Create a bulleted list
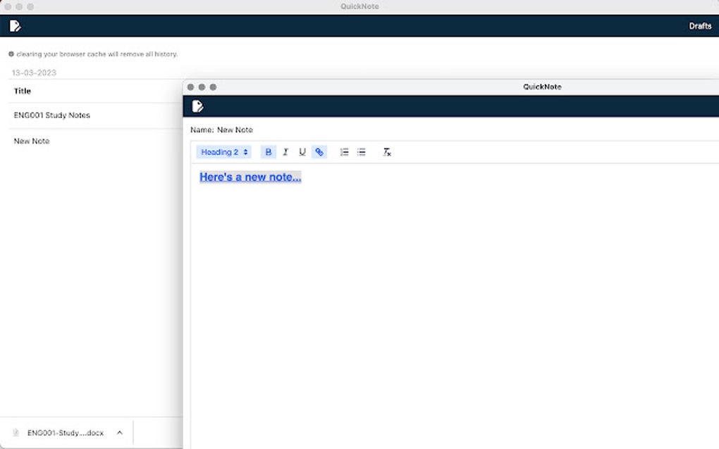Image resolution: width=719 pixels, height=449 pixels. (x=361, y=151)
